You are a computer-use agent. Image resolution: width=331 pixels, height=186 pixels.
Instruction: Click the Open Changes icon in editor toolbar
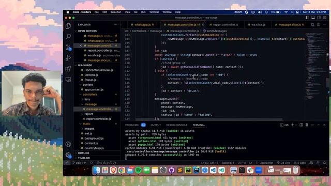pos(312,25)
